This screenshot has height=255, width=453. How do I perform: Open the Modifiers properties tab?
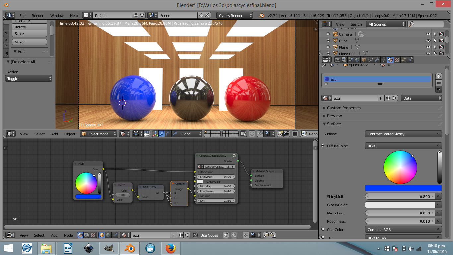(377, 59)
